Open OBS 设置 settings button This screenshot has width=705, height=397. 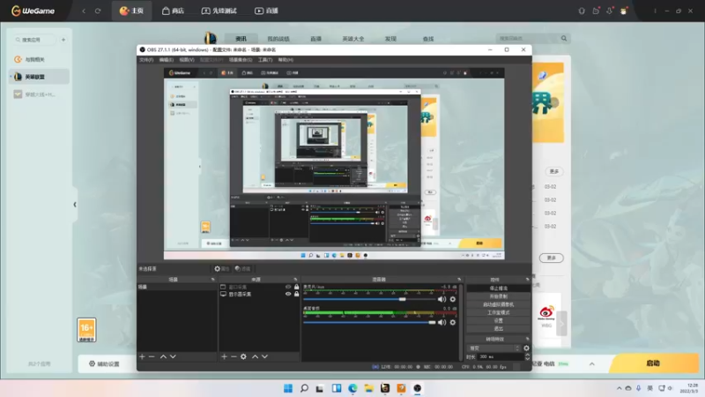point(498,320)
